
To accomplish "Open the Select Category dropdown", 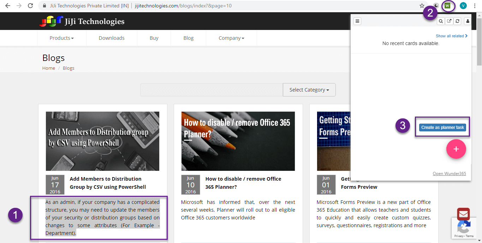I will (309, 90).
